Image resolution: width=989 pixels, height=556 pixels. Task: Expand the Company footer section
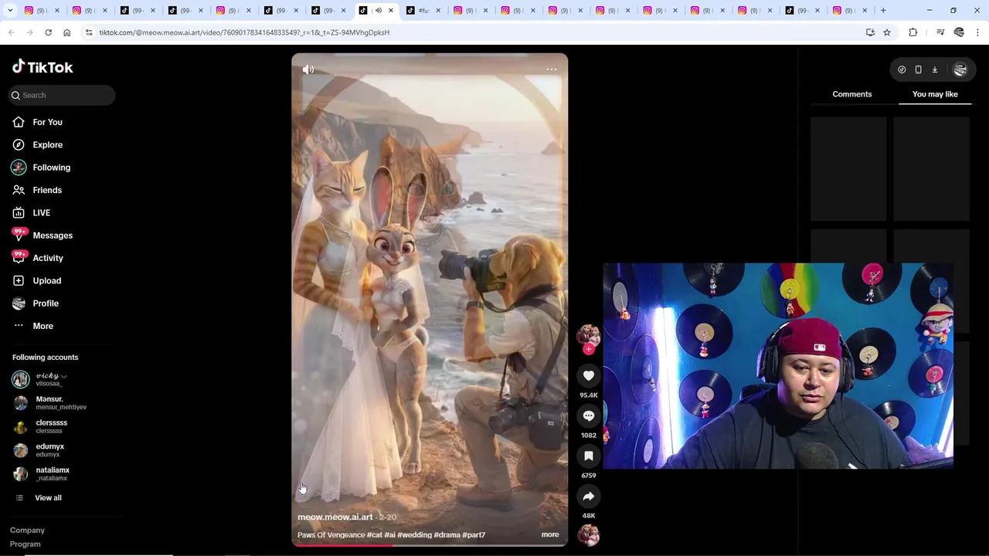tap(27, 531)
